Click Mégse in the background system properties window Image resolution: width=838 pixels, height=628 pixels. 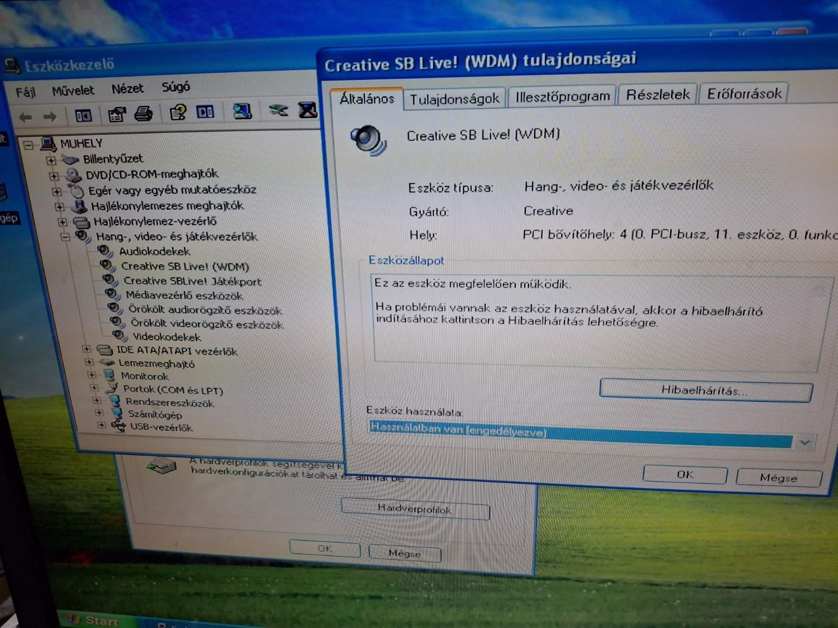[x=405, y=553]
